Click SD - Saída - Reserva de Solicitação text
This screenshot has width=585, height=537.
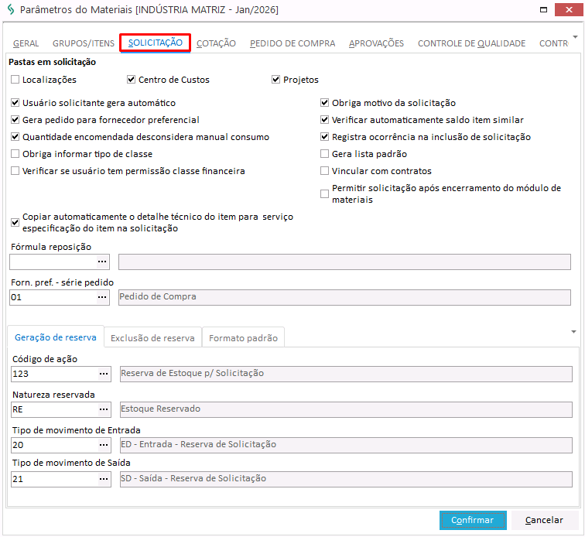[193, 478]
